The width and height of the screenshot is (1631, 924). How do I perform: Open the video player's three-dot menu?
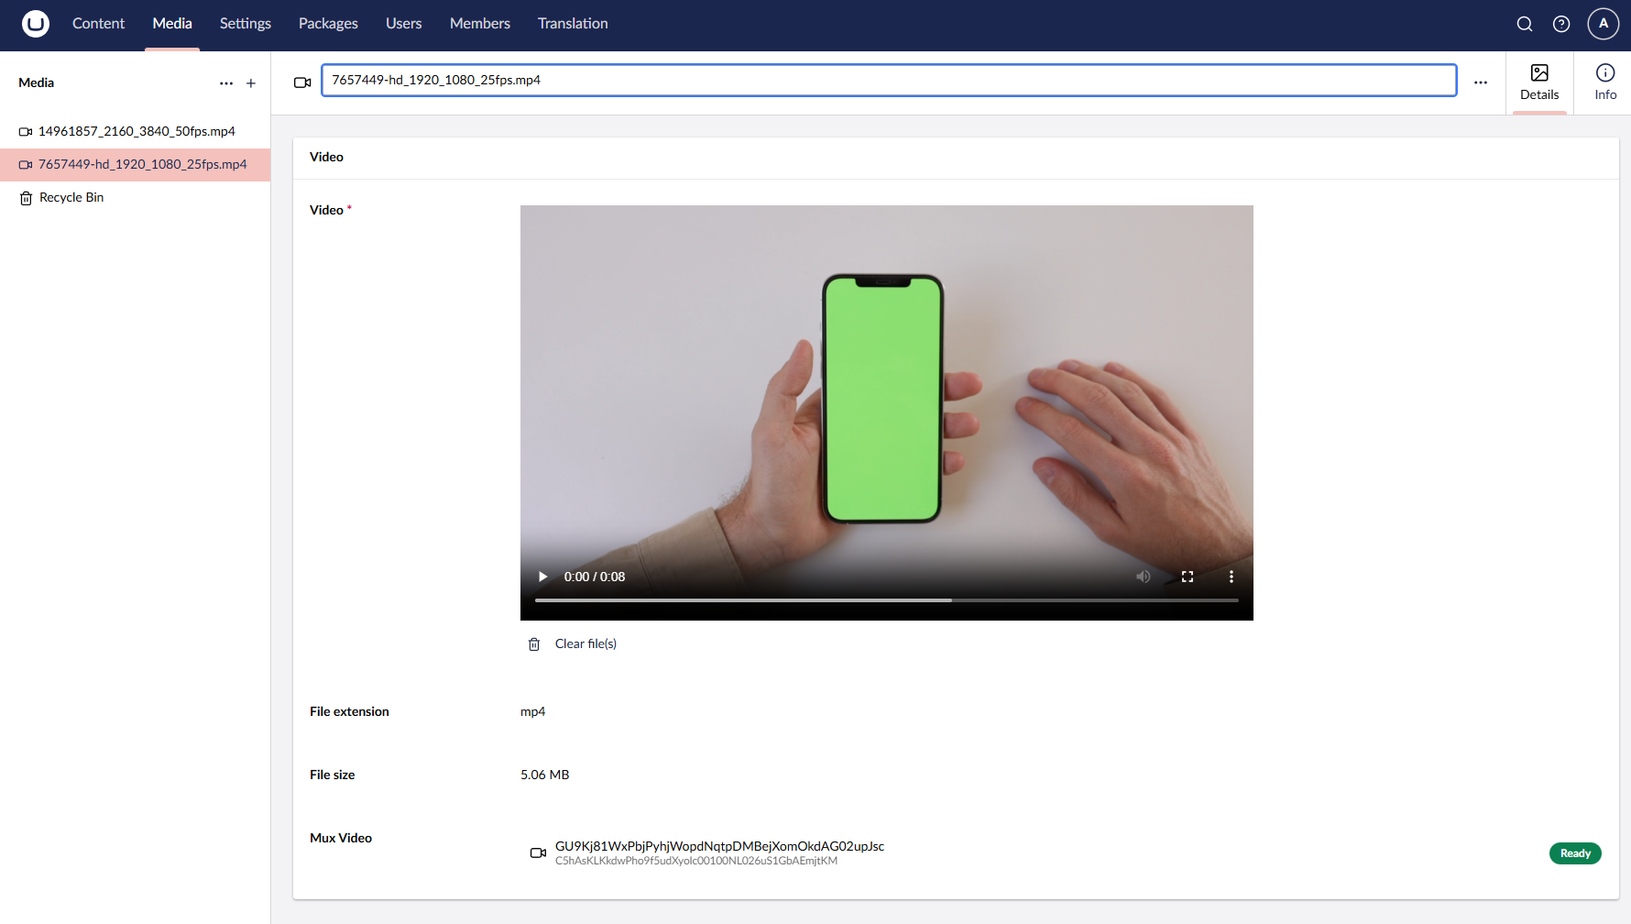pos(1231,576)
